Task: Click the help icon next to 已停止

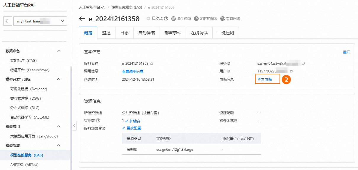Action: point(166,18)
